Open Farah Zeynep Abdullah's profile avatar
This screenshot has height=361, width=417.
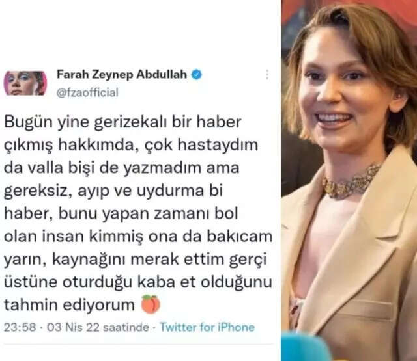(x=25, y=83)
